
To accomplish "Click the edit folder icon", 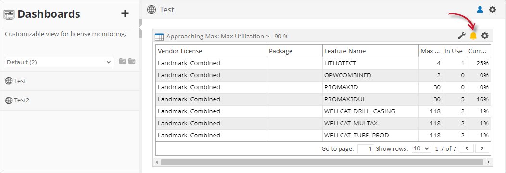I will click(x=122, y=61).
